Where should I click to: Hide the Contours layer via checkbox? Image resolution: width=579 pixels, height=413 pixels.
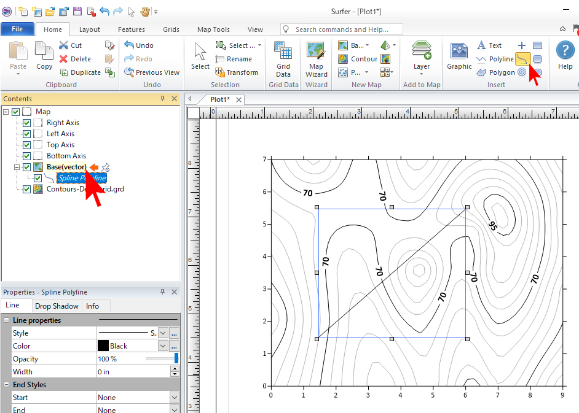click(x=27, y=189)
